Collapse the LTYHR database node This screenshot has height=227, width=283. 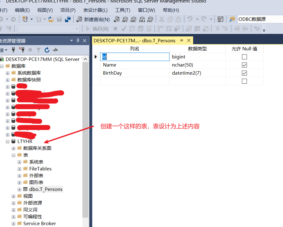tap(7, 141)
